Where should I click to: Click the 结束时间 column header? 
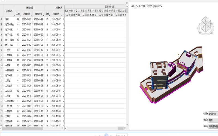click(x=38, y=14)
